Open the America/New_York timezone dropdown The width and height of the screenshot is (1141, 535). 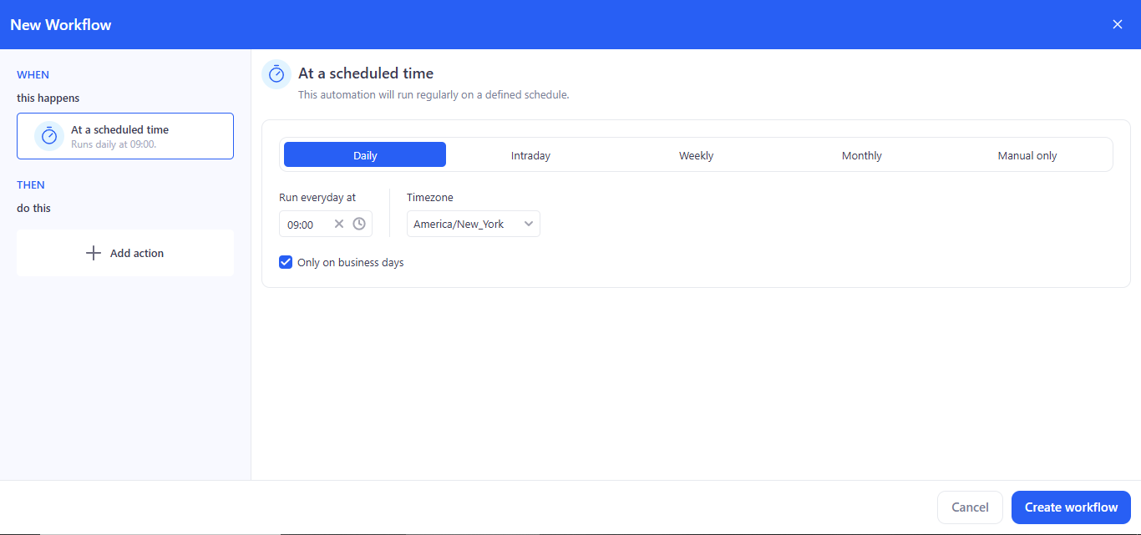click(464, 224)
